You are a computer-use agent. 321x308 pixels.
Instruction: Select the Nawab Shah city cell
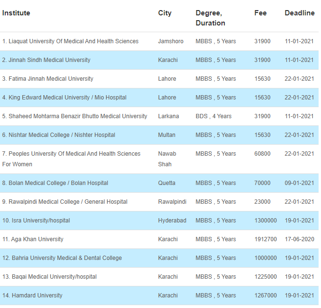pyautogui.click(x=167, y=159)
